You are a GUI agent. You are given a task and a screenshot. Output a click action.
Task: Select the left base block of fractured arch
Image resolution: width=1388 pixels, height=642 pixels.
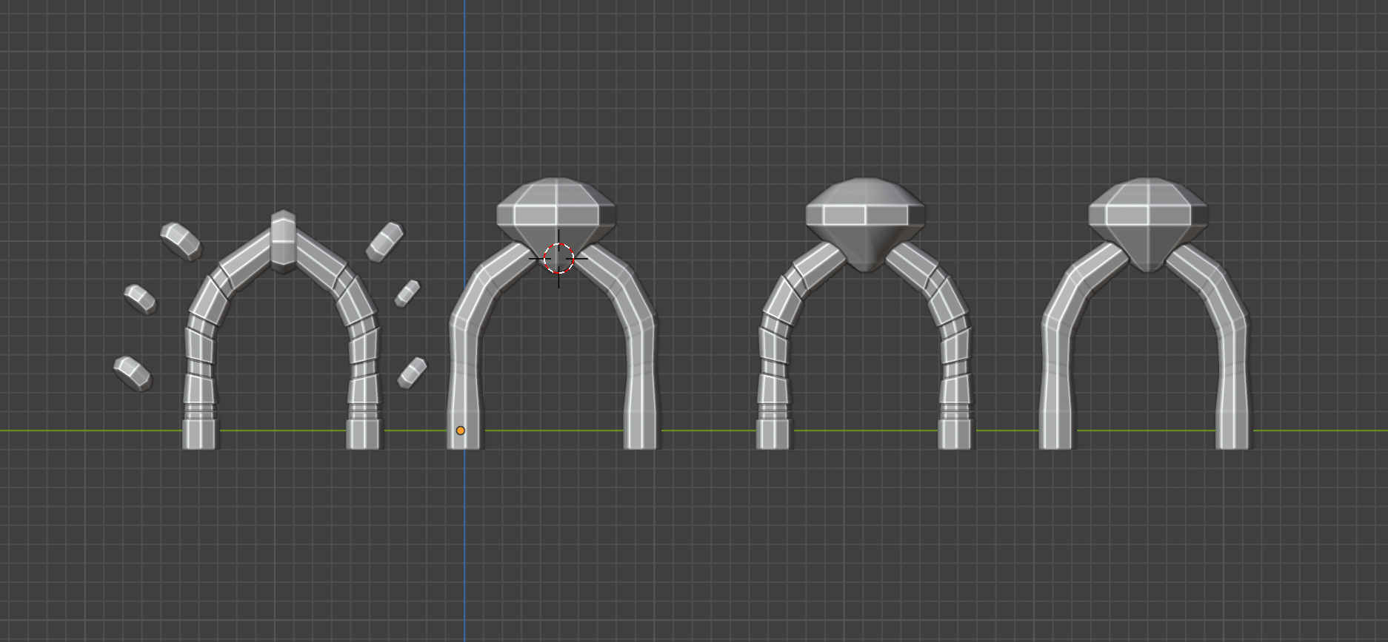[201, 433]
